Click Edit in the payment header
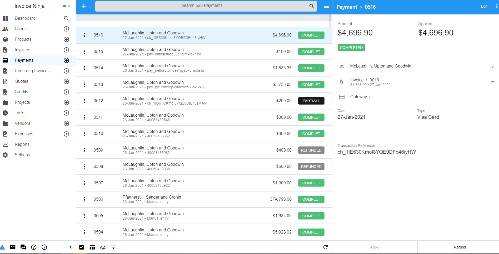Image resolution: width=499 pixels, height=254 pixels. 484,6
